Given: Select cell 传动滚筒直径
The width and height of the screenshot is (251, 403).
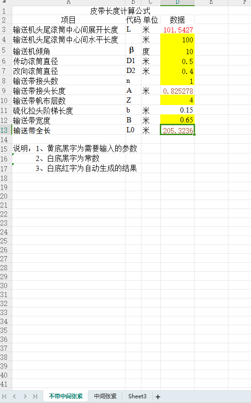Looking at the screenshot, I should click(x=69, y=61).
